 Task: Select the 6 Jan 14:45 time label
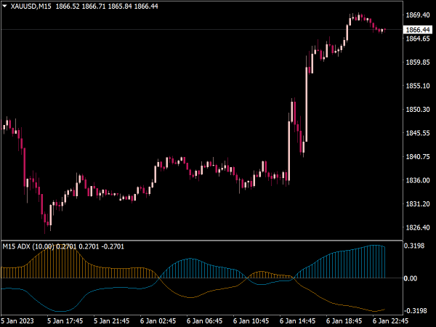click(297, 321)
